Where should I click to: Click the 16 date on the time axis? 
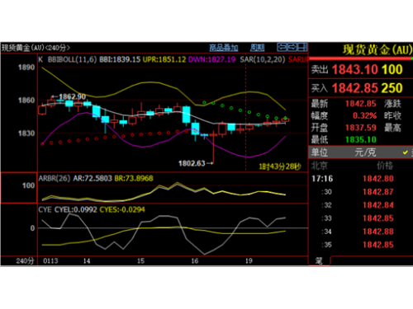point(195,260)
